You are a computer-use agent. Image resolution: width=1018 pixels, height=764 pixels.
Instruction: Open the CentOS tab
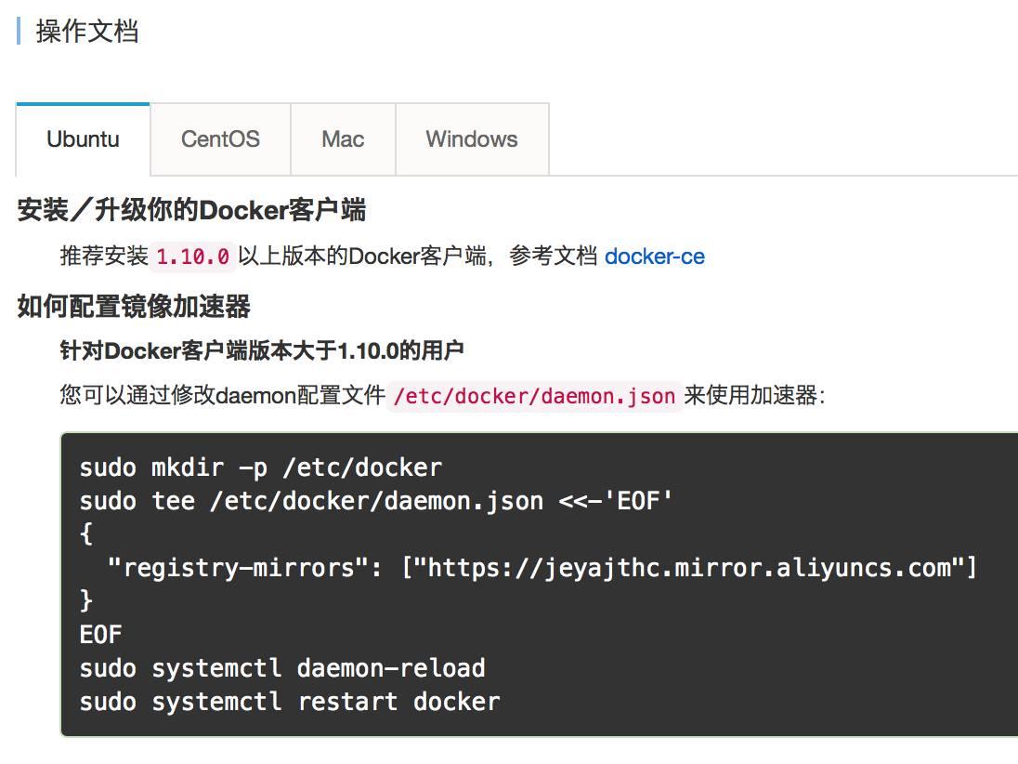click(x=220, y=139)
